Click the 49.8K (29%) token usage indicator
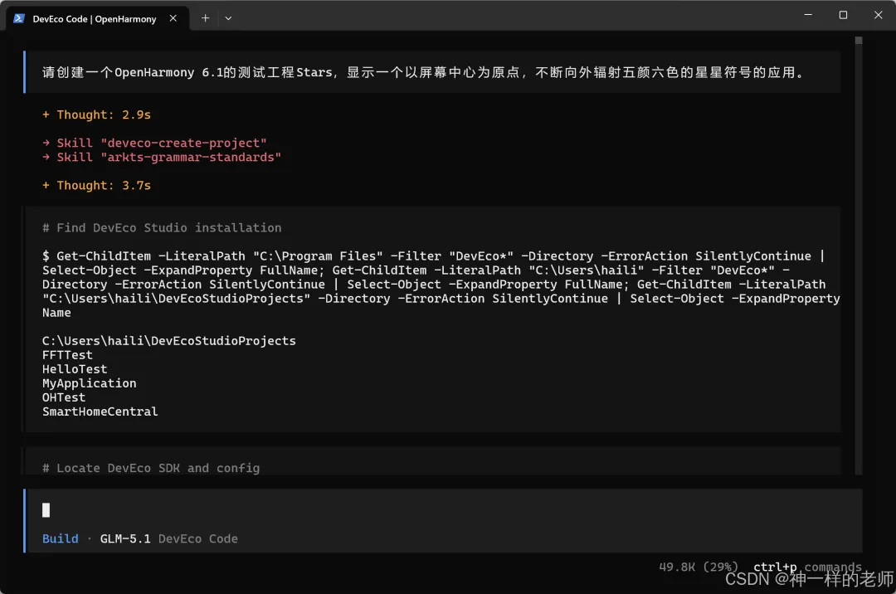 [x=699, y=567]
